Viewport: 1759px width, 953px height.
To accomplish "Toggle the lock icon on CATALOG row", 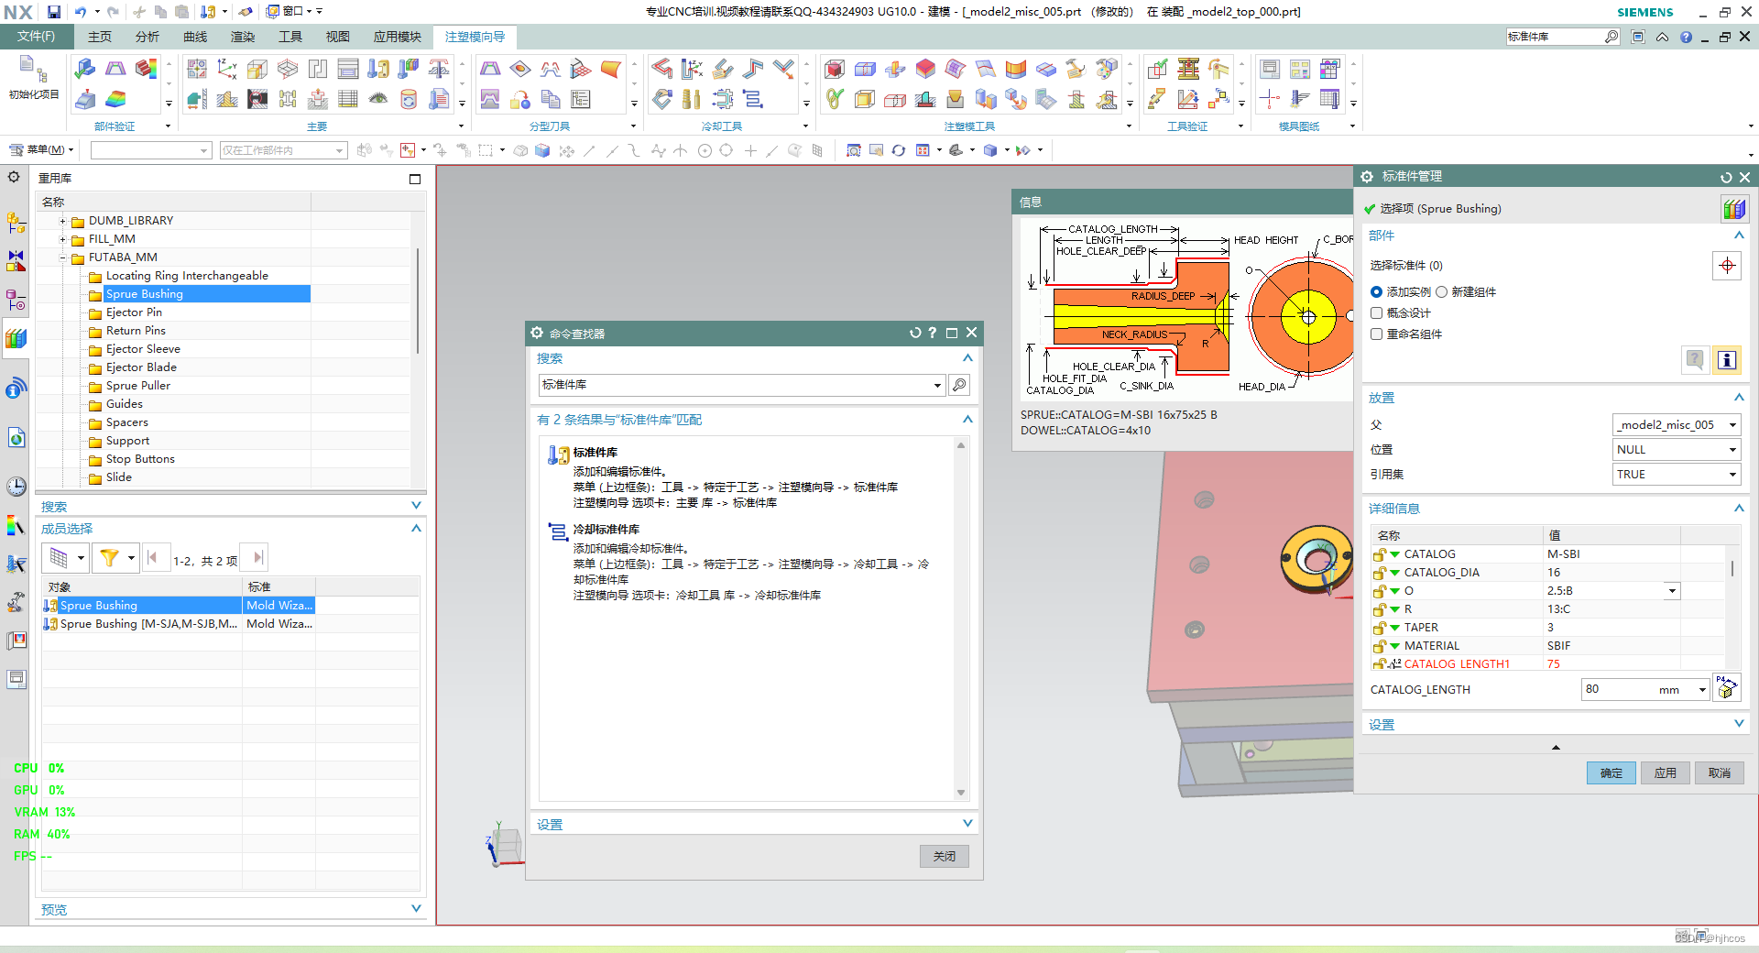I will point(1379,554).
